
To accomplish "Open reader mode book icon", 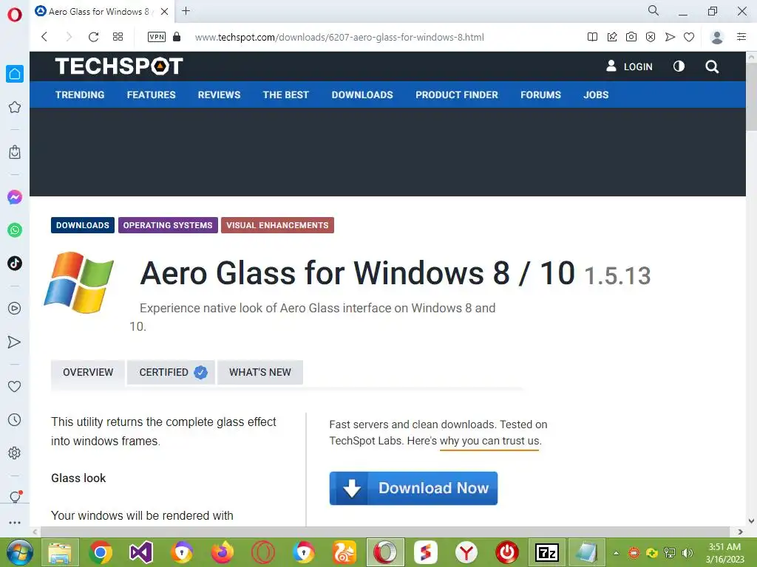I will 592,37.
